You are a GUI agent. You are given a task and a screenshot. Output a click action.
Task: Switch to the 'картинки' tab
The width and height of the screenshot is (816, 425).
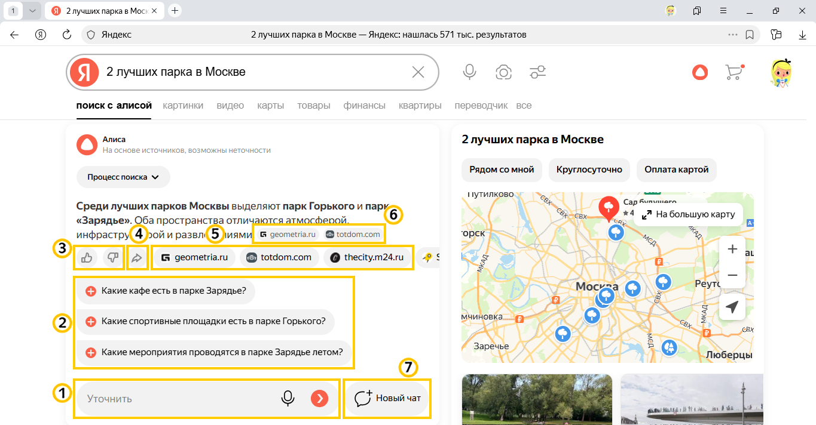pyautogui.click(x=183, y=106)
